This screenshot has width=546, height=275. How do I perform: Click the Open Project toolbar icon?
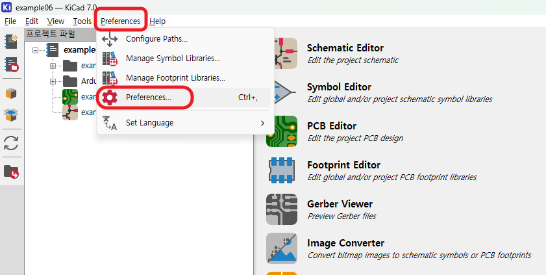[11, 65]
